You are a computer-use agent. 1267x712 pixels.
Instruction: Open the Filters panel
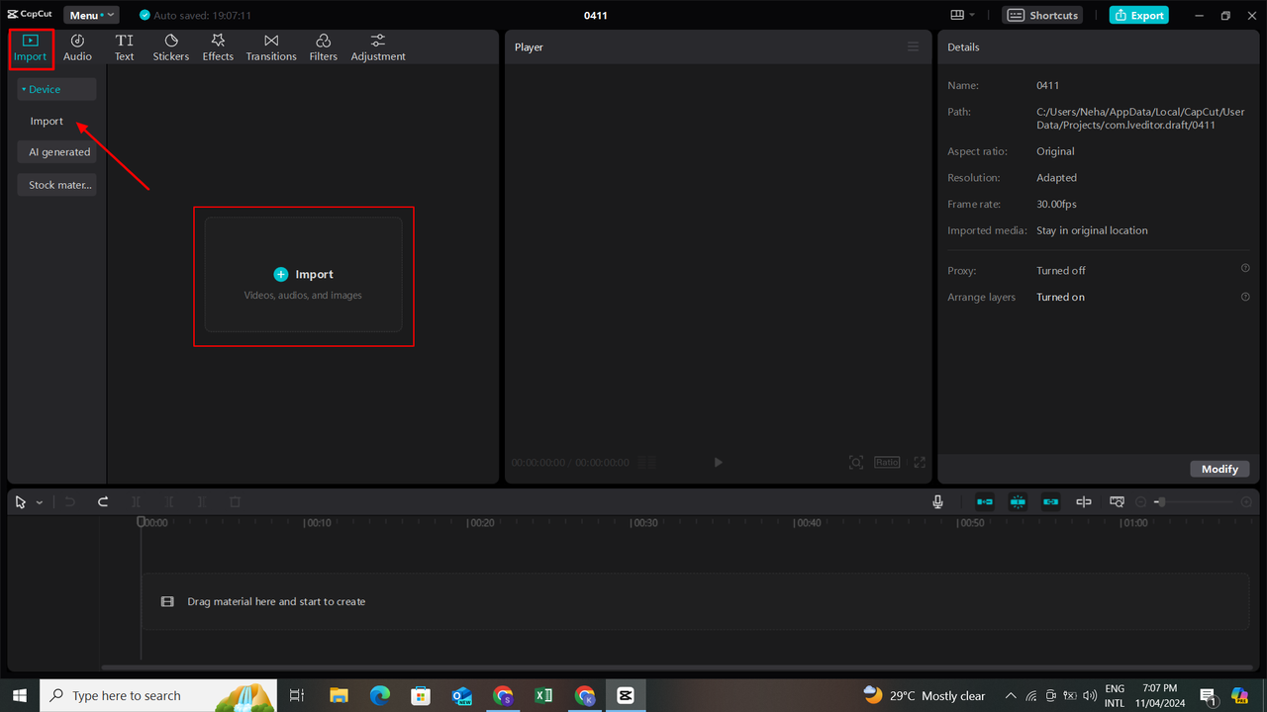click(x=323, y=46)
